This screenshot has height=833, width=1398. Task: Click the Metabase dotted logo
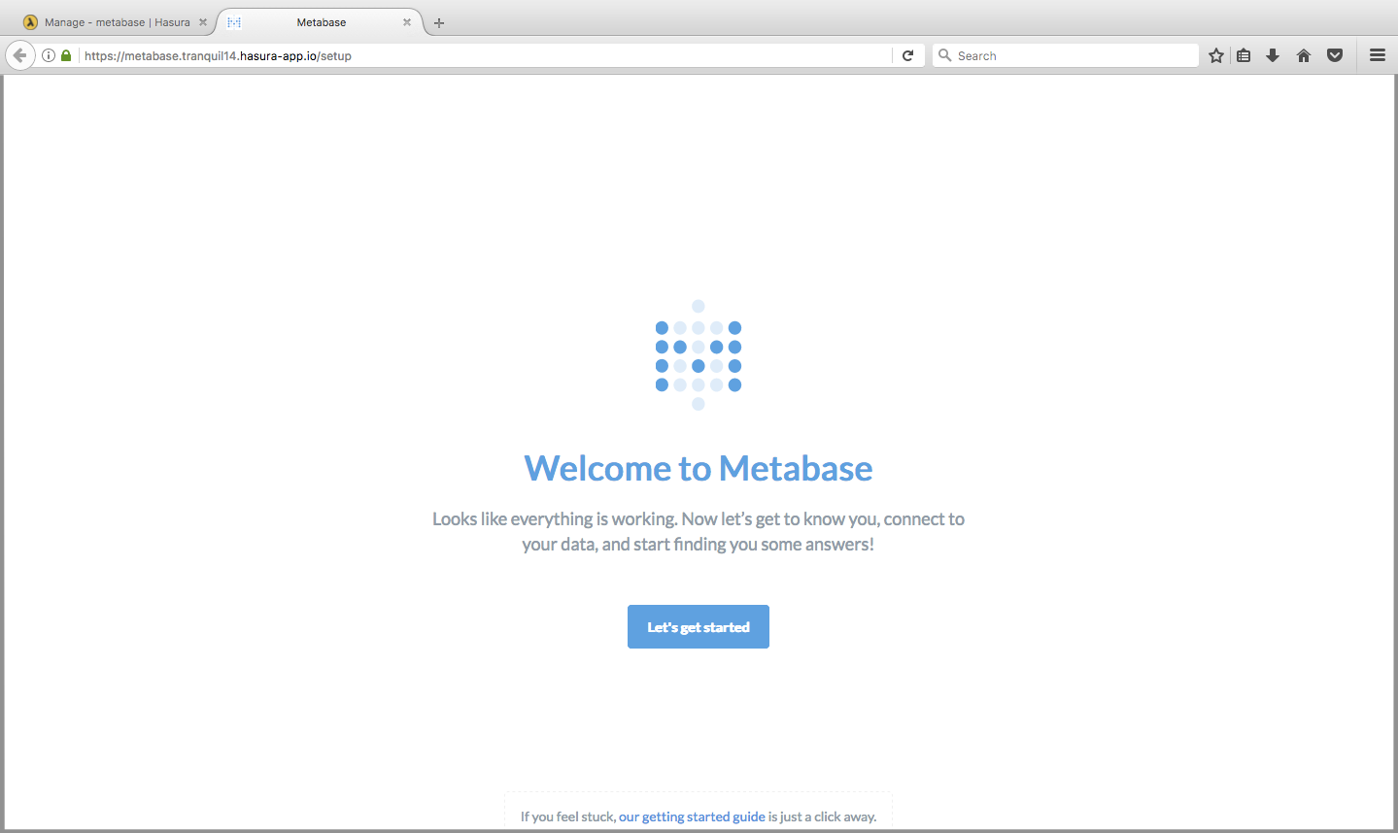(699, 355)
